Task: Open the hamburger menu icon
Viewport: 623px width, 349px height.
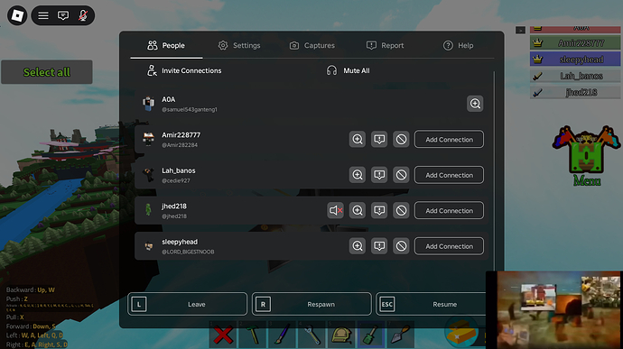Action: coord(43,15)
